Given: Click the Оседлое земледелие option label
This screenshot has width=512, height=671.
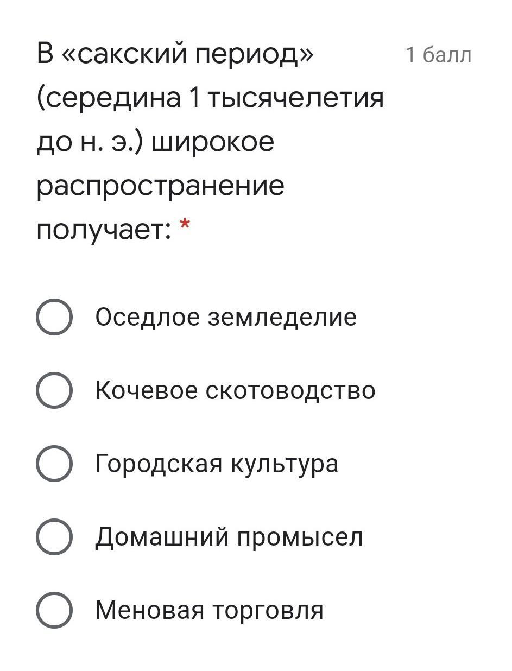Looking at the screenshot, I should pyautogui.click(x=226, y=317).
